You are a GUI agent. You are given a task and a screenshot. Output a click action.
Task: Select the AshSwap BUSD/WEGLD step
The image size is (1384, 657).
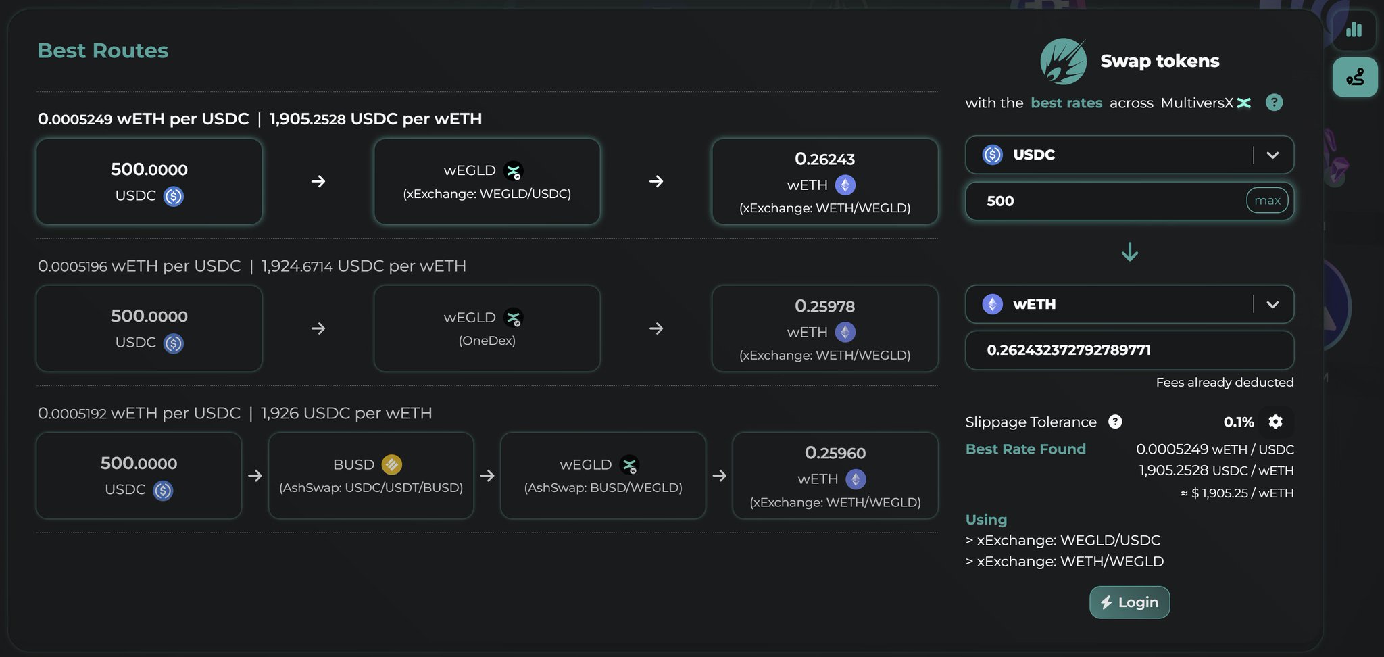coord(603,476)
